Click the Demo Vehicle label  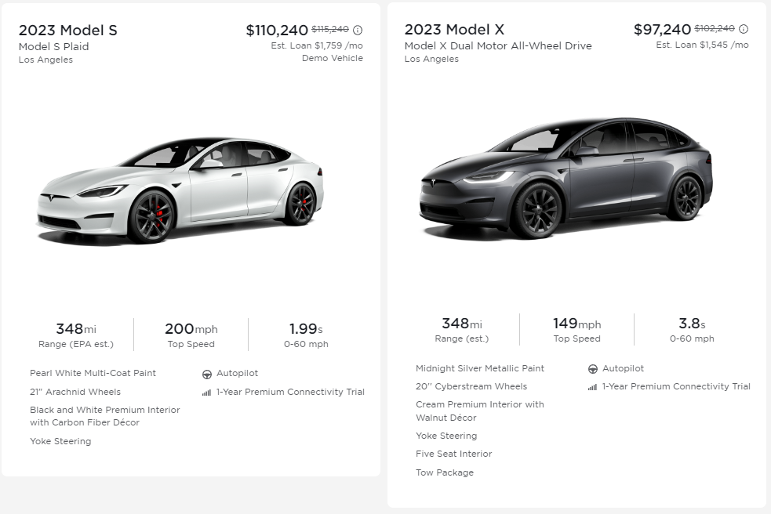pyautogui.click(x=333, y=58)
